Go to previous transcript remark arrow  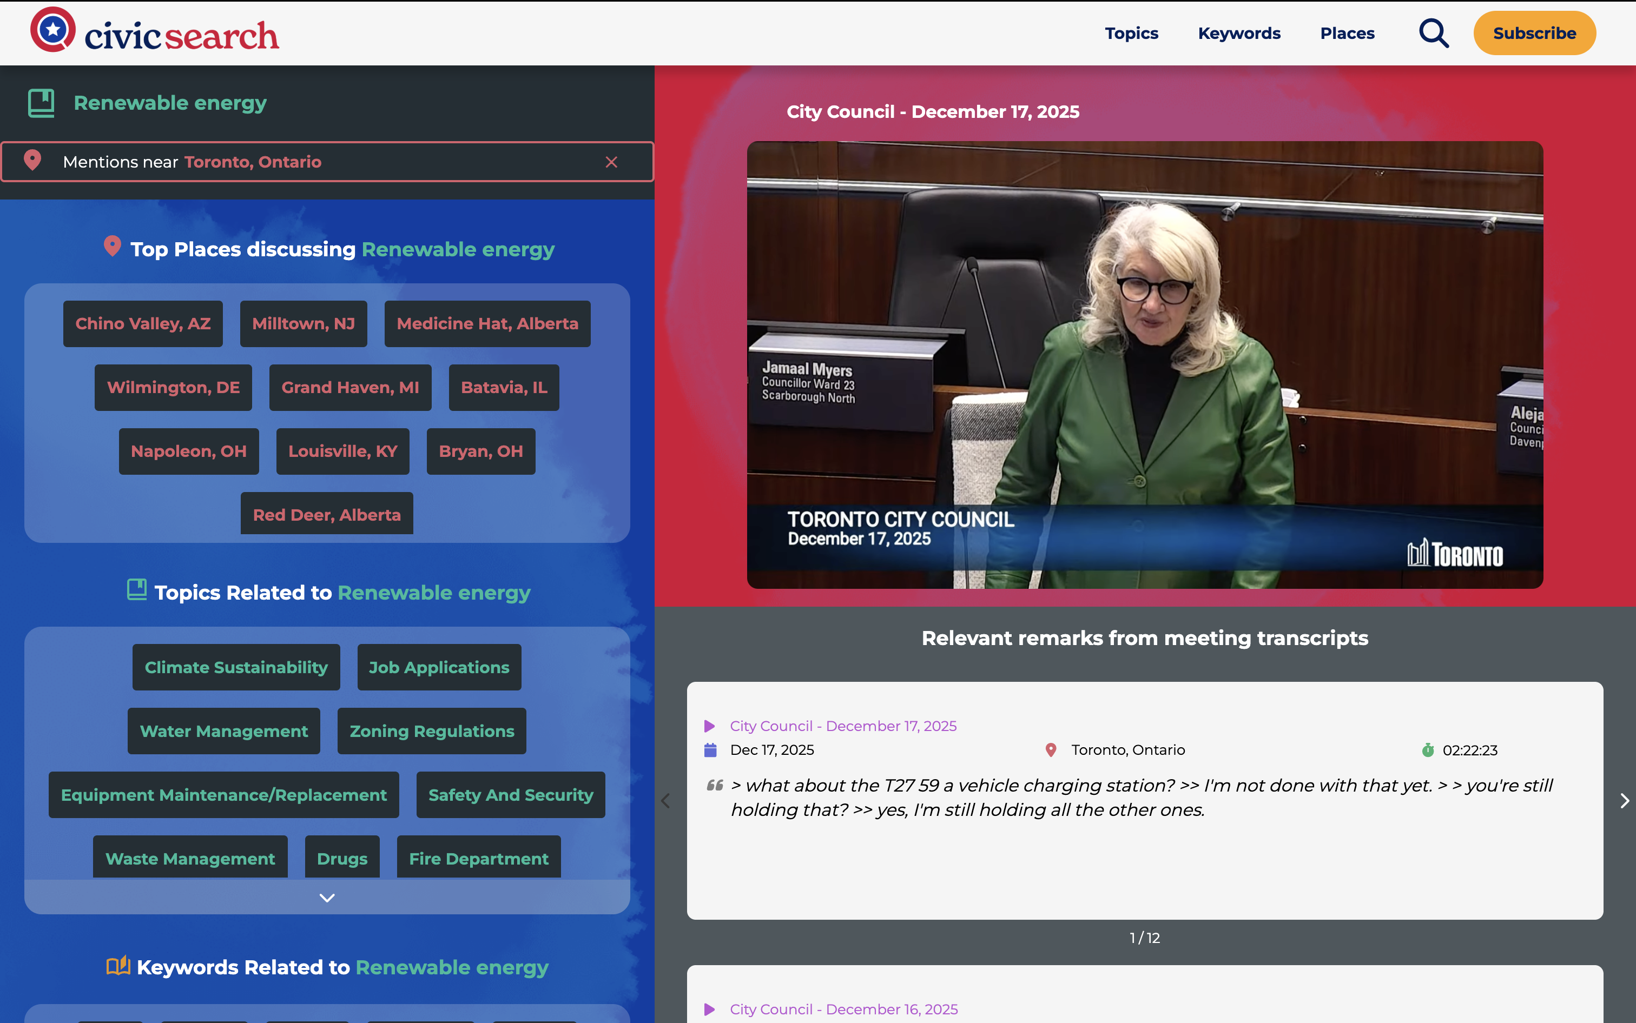[666, 801]
